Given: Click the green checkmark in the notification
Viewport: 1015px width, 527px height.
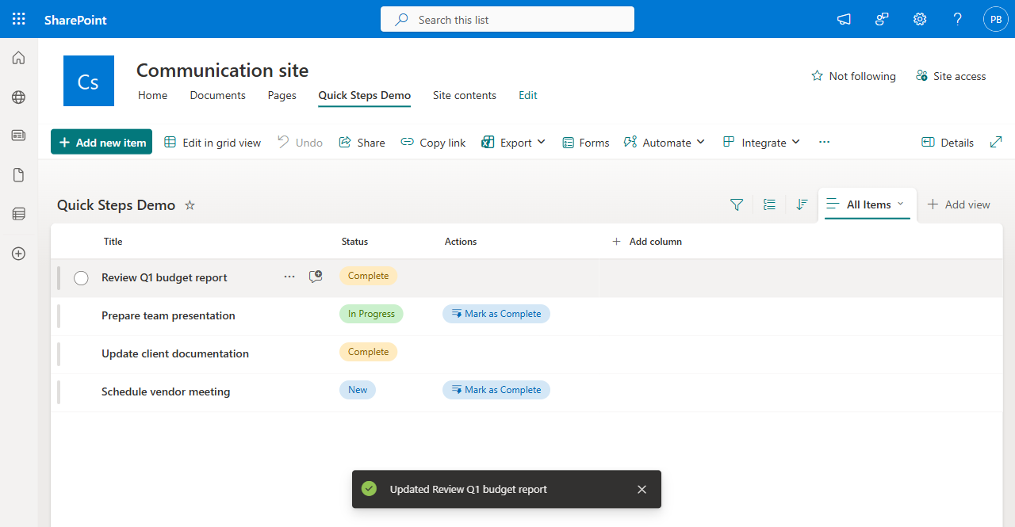Looking at the screenshot, I should pos(369,489).
